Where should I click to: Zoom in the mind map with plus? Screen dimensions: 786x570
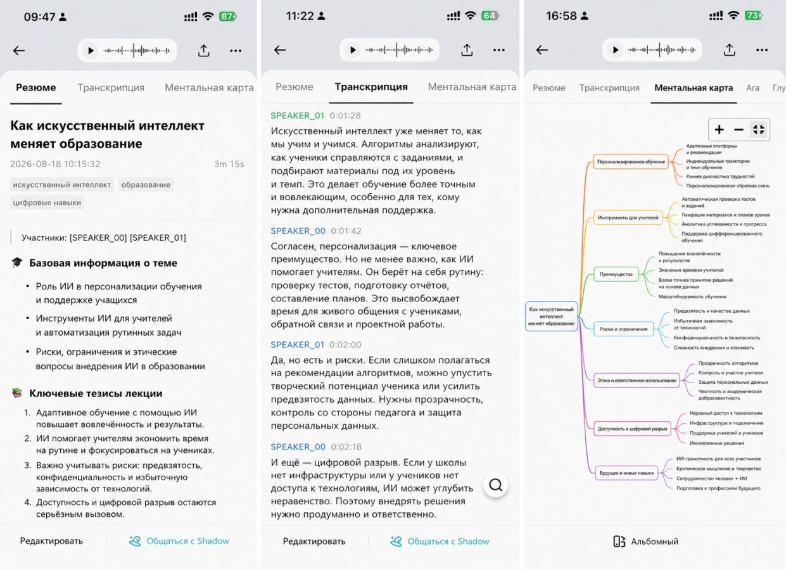(719, 130)
